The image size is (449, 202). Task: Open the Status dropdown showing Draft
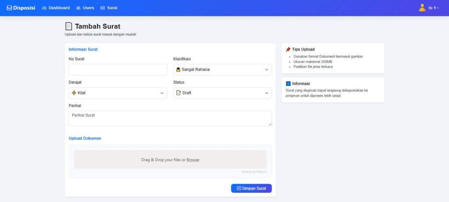point(222,93)
